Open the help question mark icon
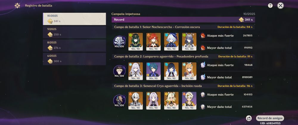 (x=270, y=6)
